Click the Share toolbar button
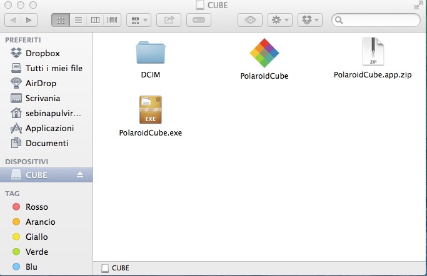The height and width of the screenshot is (276, 427). click(169, 20)
